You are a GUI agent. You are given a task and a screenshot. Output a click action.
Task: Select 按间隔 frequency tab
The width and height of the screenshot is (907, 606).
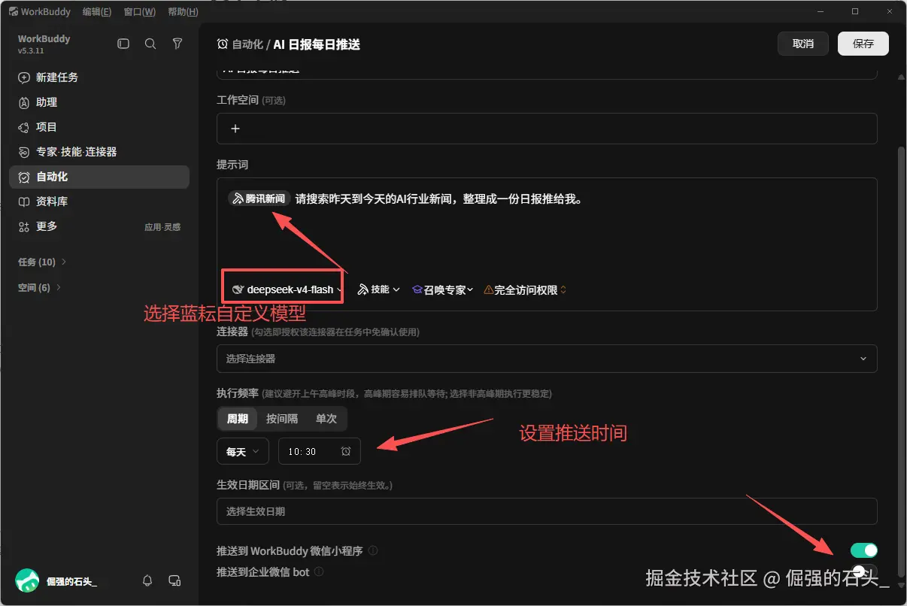click(282, 419)
